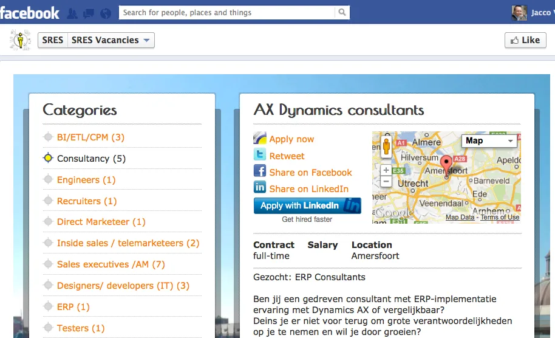The width and height of the screenshot is (555, 338).
Task: Click the 'full-time' contract value
Action: point(271,256)
